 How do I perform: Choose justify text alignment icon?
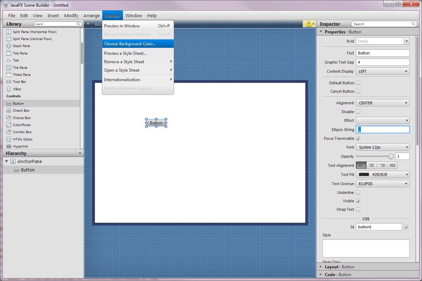(x=392, y=165)
